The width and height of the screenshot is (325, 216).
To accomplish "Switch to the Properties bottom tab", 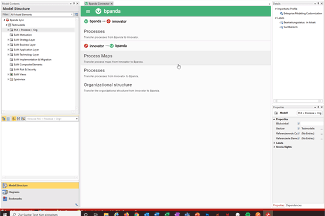I will point(279,205).
